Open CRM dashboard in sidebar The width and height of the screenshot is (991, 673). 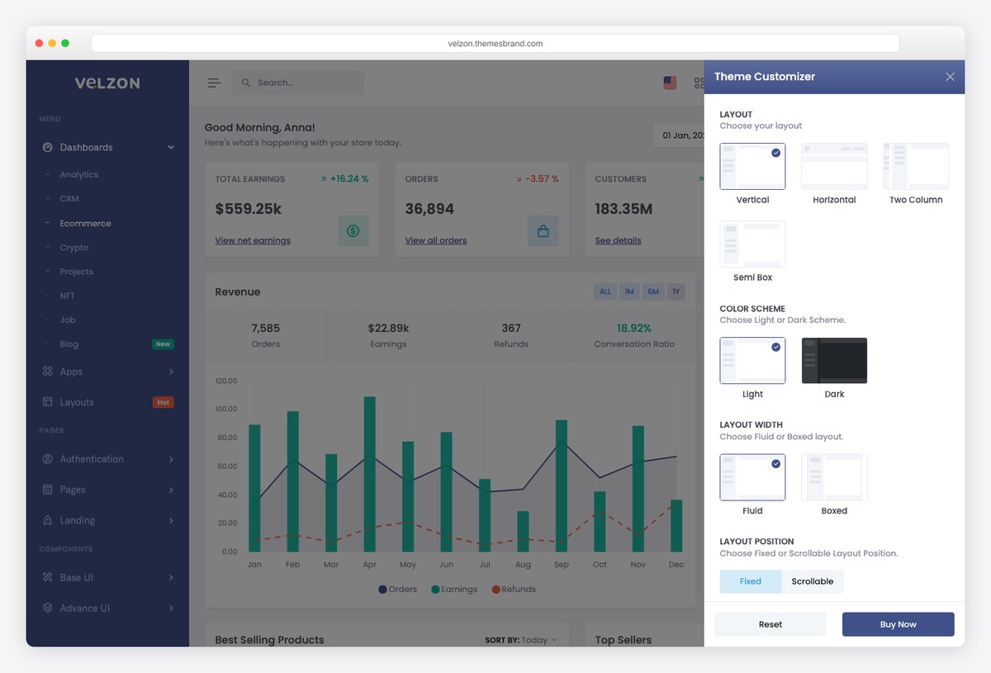coord(69,199)
